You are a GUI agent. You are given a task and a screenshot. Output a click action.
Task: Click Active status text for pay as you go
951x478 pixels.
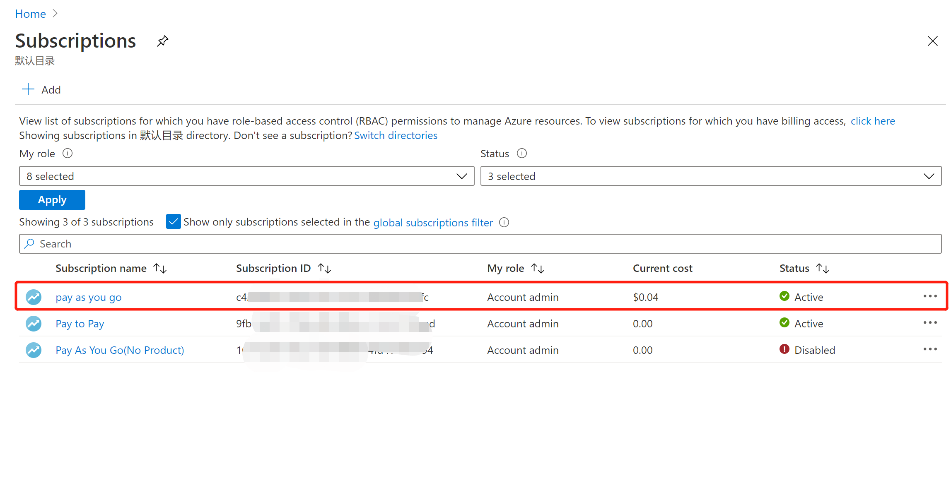tap(809, 297)
